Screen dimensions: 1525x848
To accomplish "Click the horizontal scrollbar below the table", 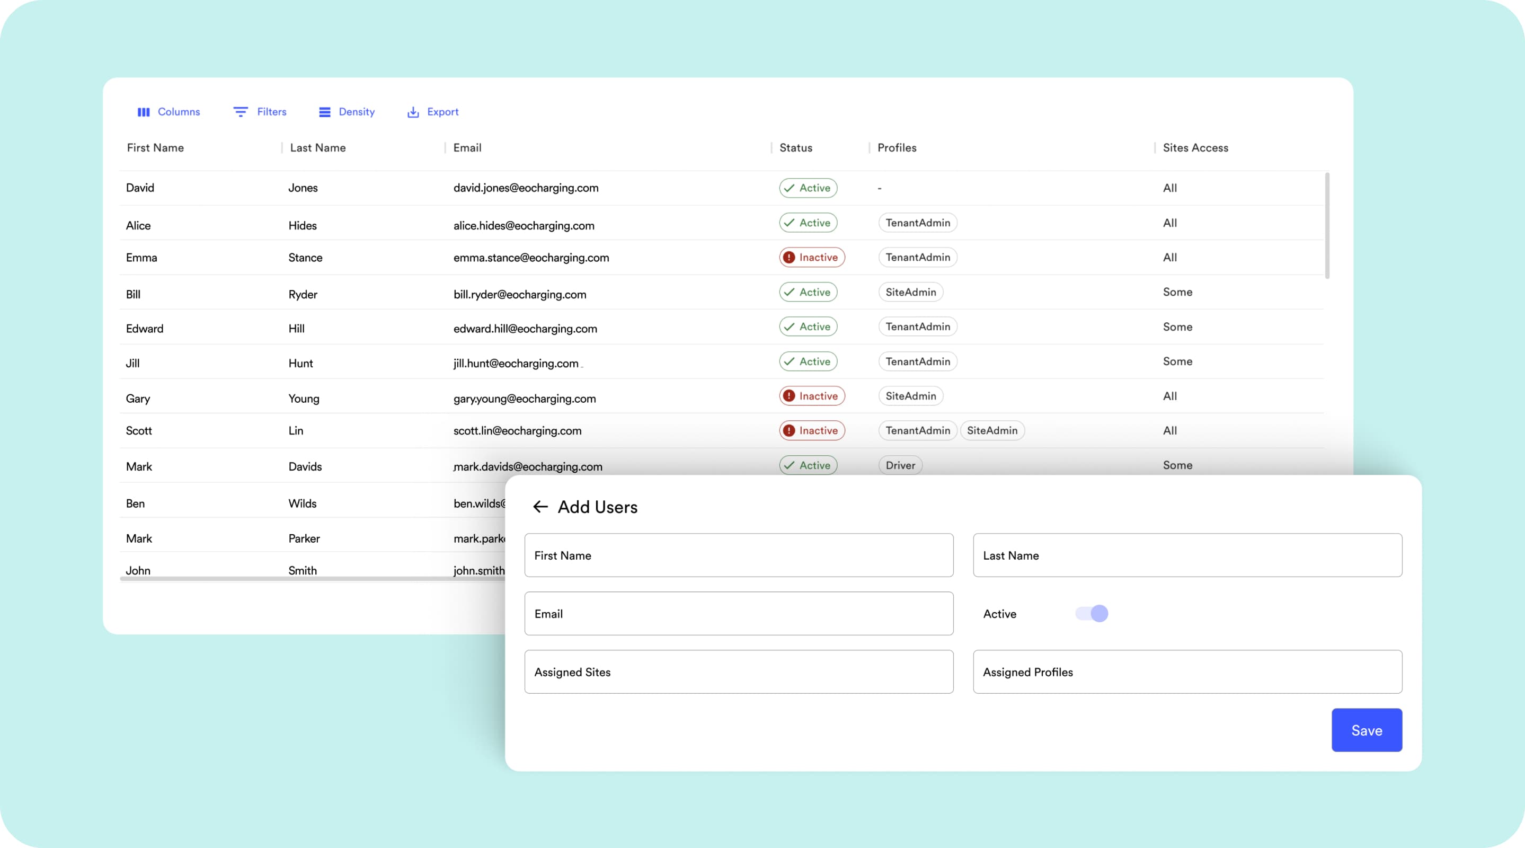I will tap(313, 579).
